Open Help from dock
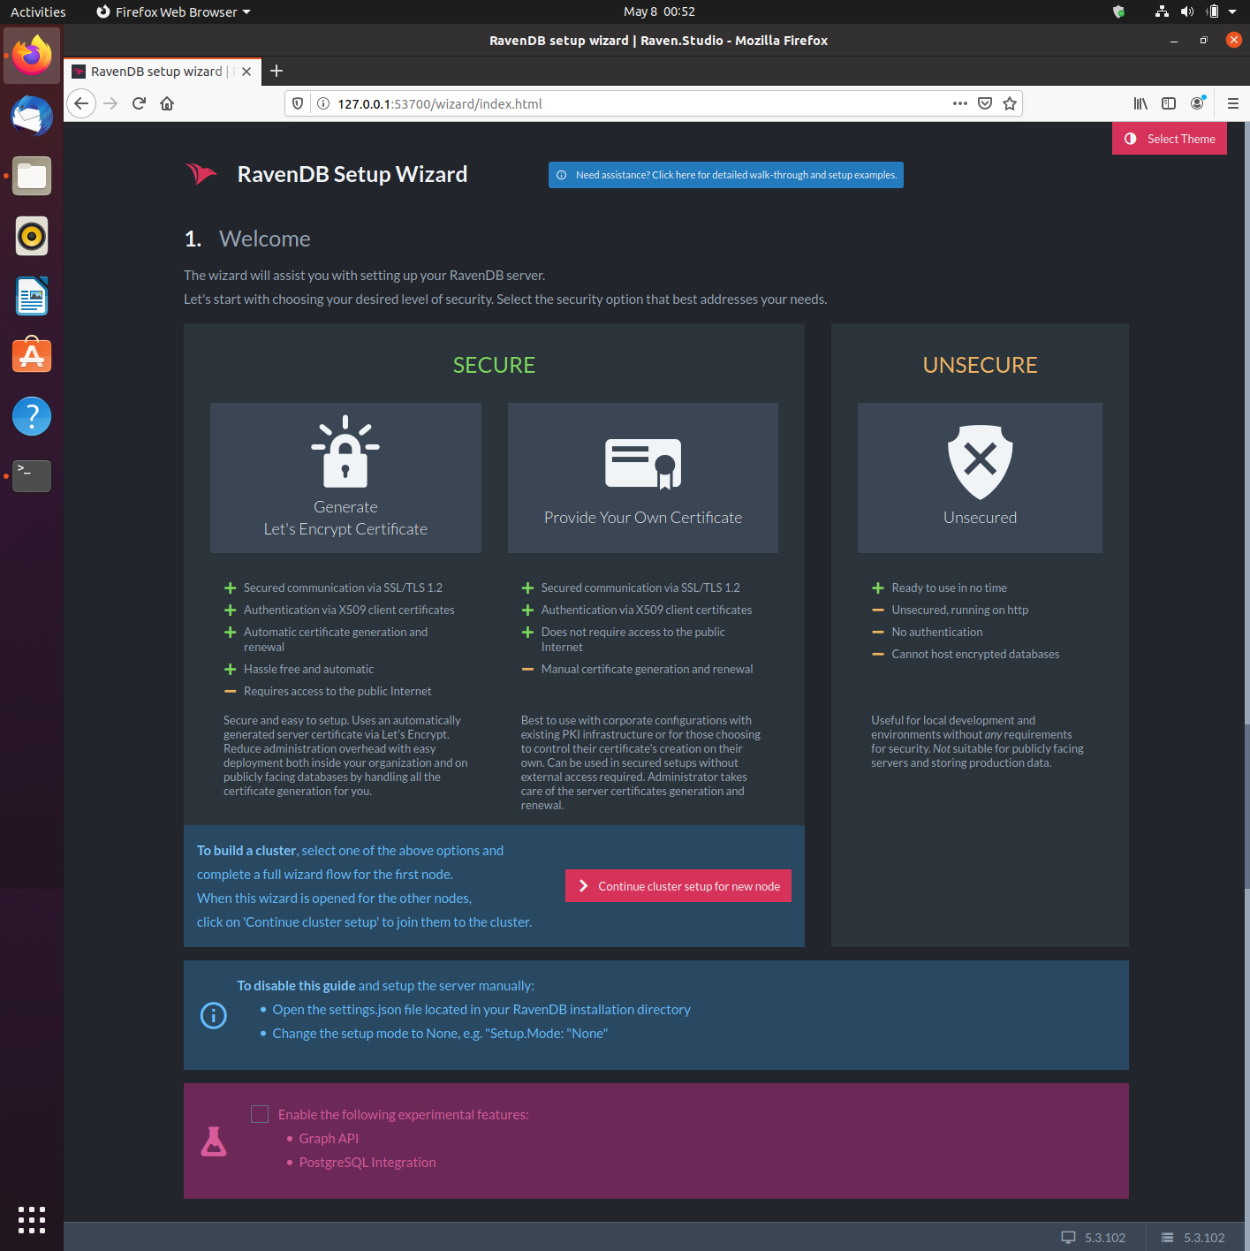The height and width of the screenshot is (1251, 1250). pos(32,416)
